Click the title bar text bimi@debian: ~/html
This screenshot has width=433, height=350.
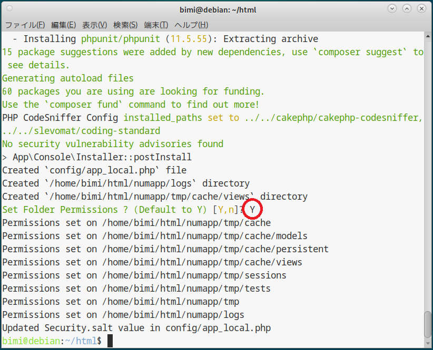click(216, 9)
